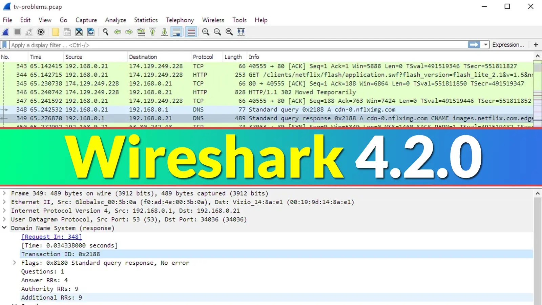Expand Internet Protocol Version 4 details

pos(4,210)
